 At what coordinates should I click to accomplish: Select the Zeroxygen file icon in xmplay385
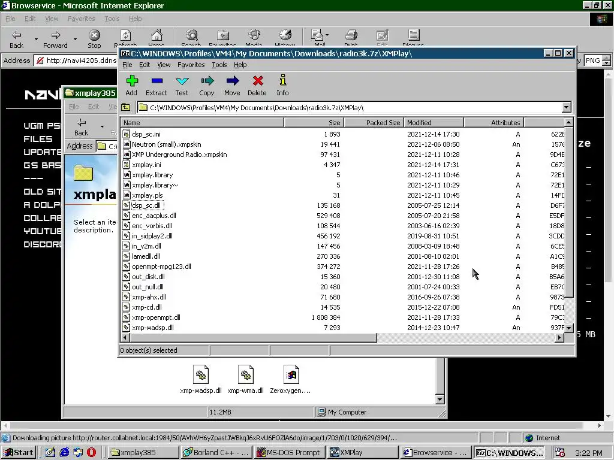tap(291, 374)
